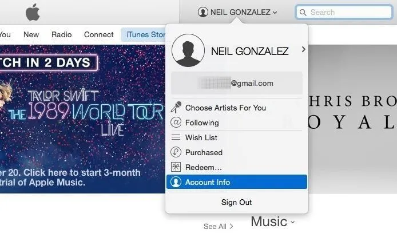The width and height of the screenshot is (397, 233).
Task: Click the Wish List lines icon
Action: coord(176,137)
